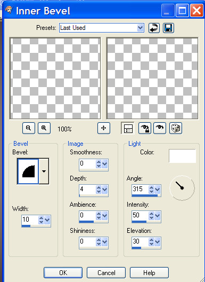Open the Depth slider dropdown

(x=104, y=190)
